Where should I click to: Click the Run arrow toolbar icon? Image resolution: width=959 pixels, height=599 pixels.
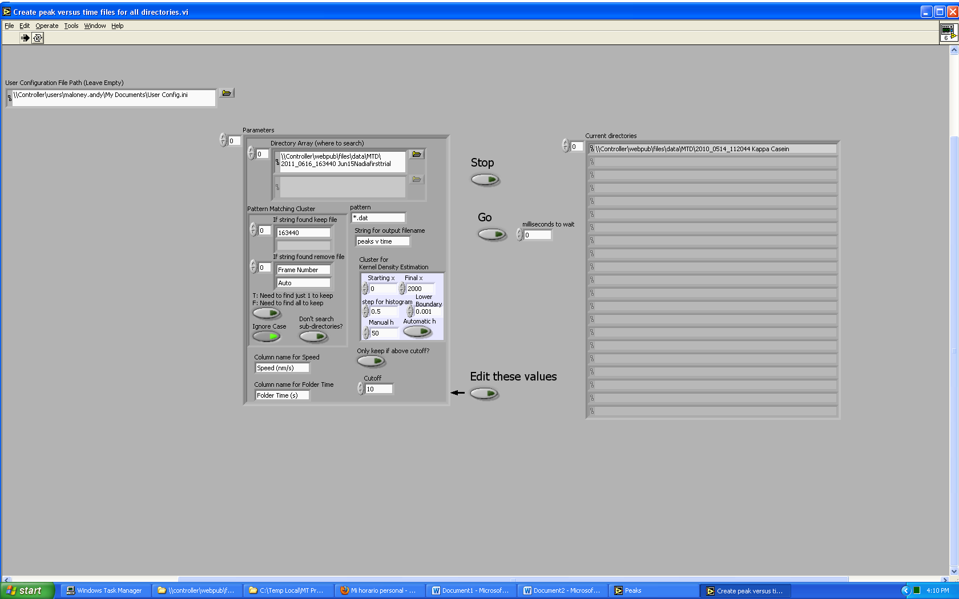point(25,38)
